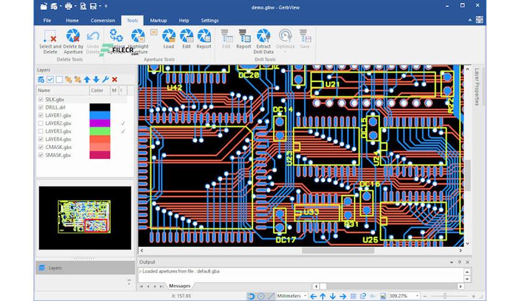Click the green color swatch of LAYER3.gbx
Viewport: 520px width, 301px height.
tap(100, 131)
